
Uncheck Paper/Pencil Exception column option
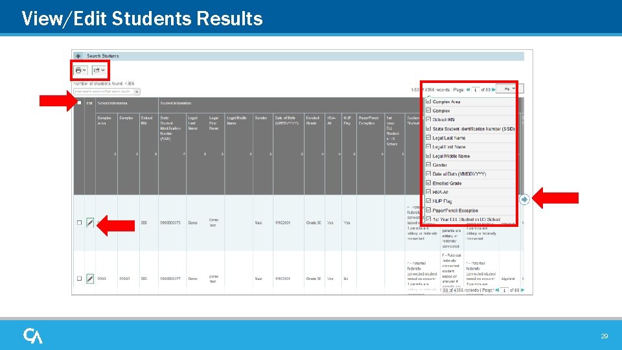coord(428,210)
